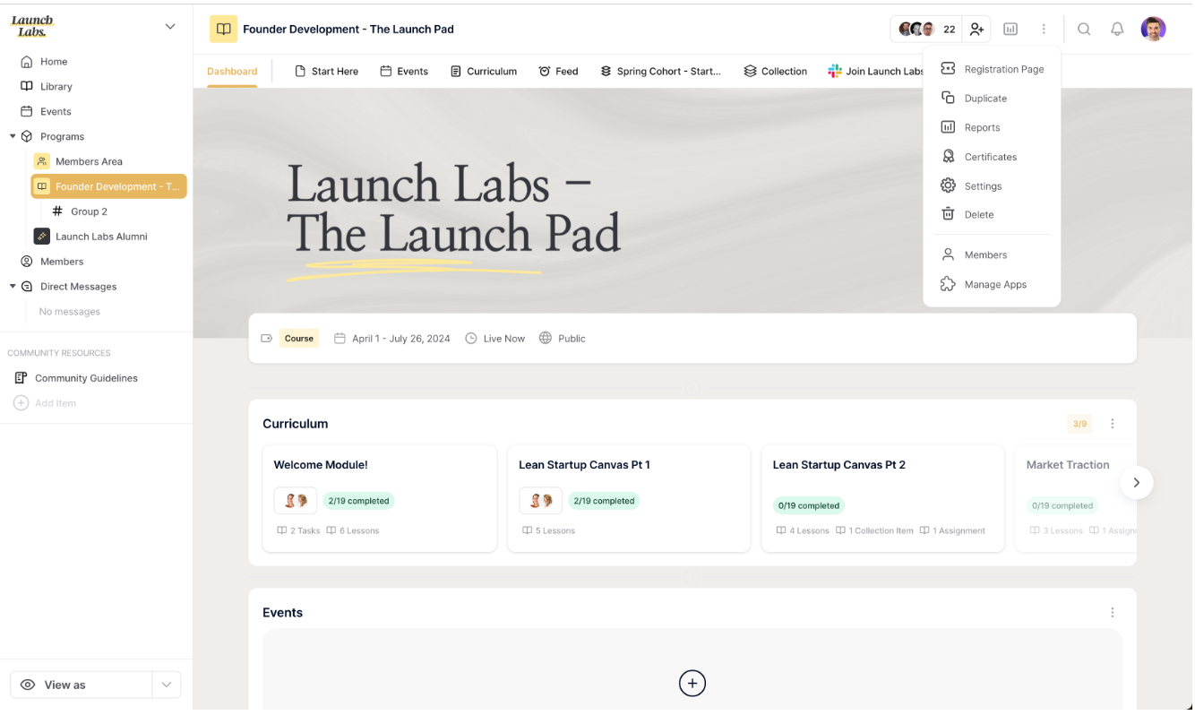The height and width of the screenshot is (715, 1195).
Task: Open the reports chart icon in header
Action: pyautogui.click(x=1010, y=30)
